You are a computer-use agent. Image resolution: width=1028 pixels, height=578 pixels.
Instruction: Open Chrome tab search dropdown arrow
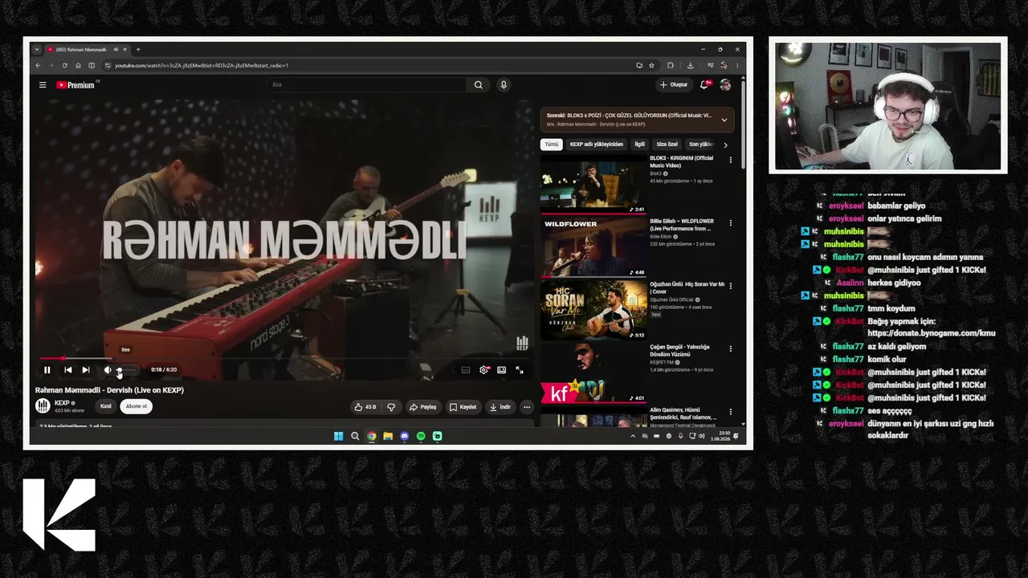[x=36, y=49]
